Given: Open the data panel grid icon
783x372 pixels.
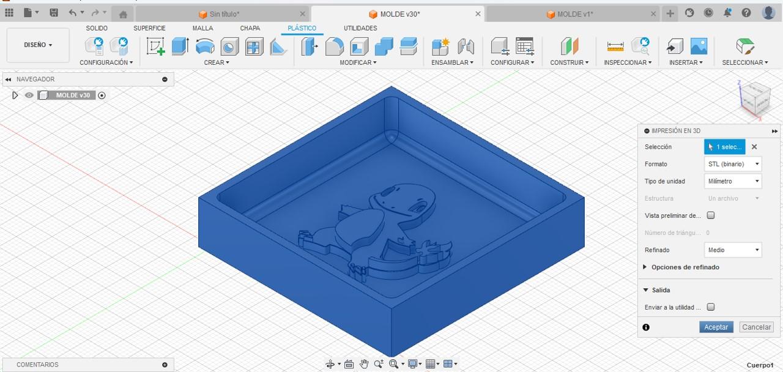Looking at the screenshot, I should 9,13.
